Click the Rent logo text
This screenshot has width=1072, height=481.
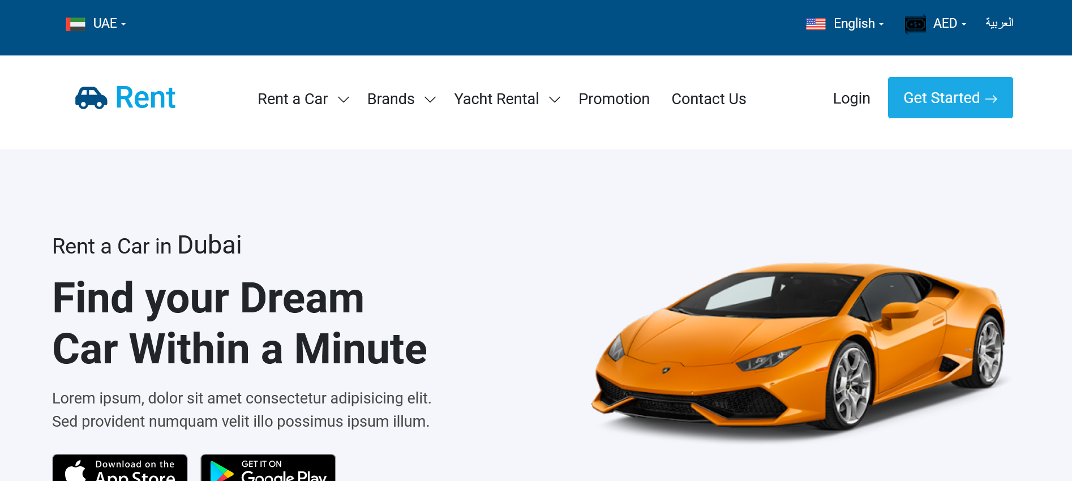145,97
